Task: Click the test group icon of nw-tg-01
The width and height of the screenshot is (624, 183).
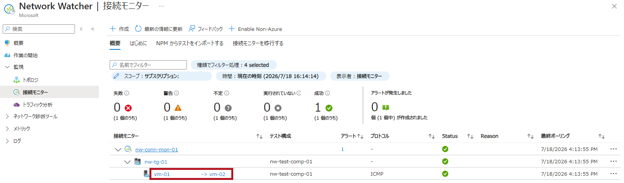Action: click(137, 161)
